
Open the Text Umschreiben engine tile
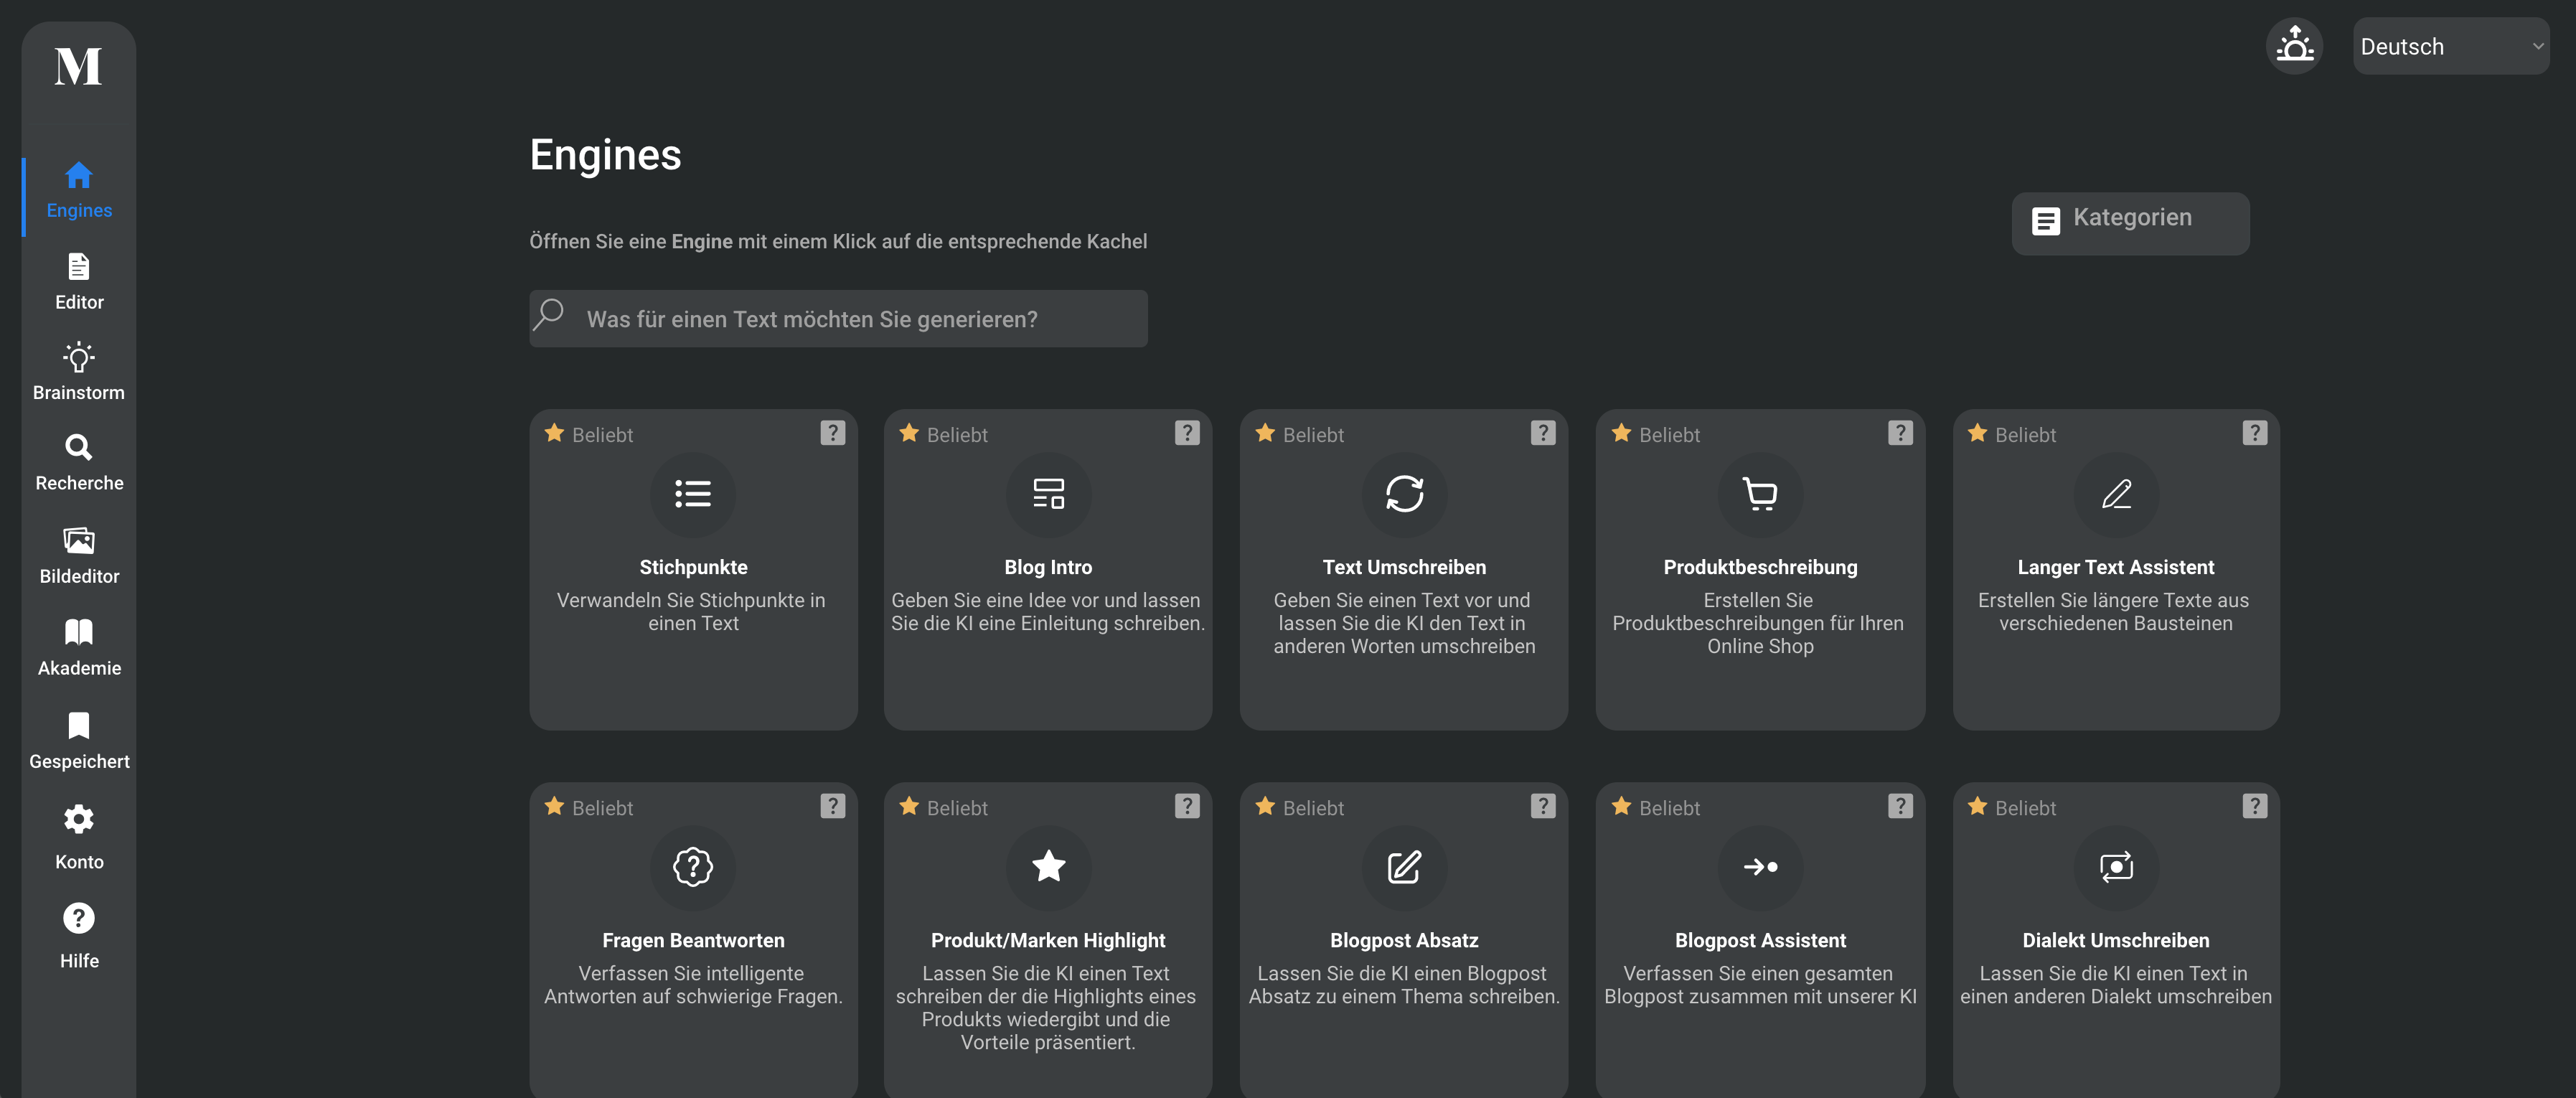pos(1404,569)
